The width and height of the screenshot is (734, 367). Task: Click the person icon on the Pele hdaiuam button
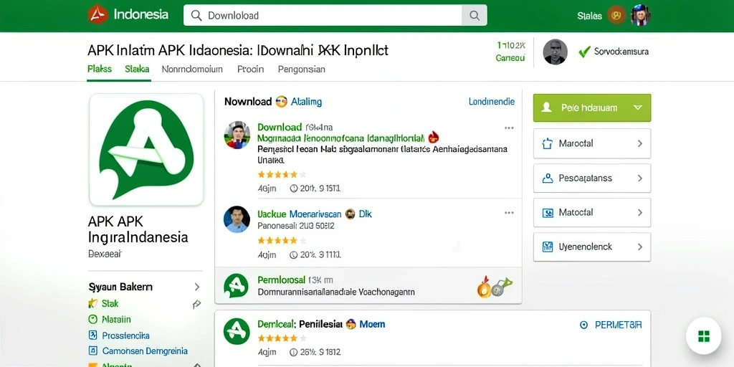tap(546, 108)
